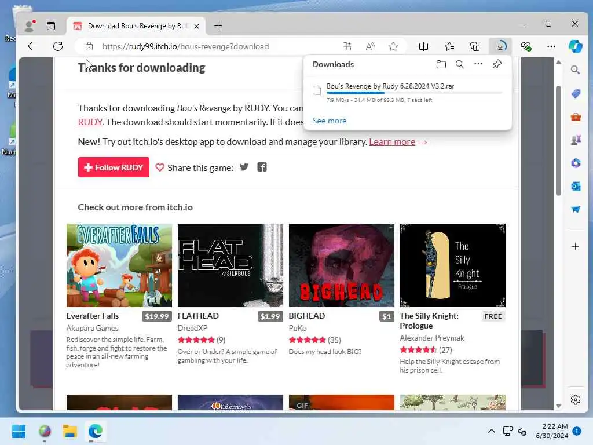Click the address bar URL field
The width and height of the screenshot is (593, 445).
[x=185, y=46]
